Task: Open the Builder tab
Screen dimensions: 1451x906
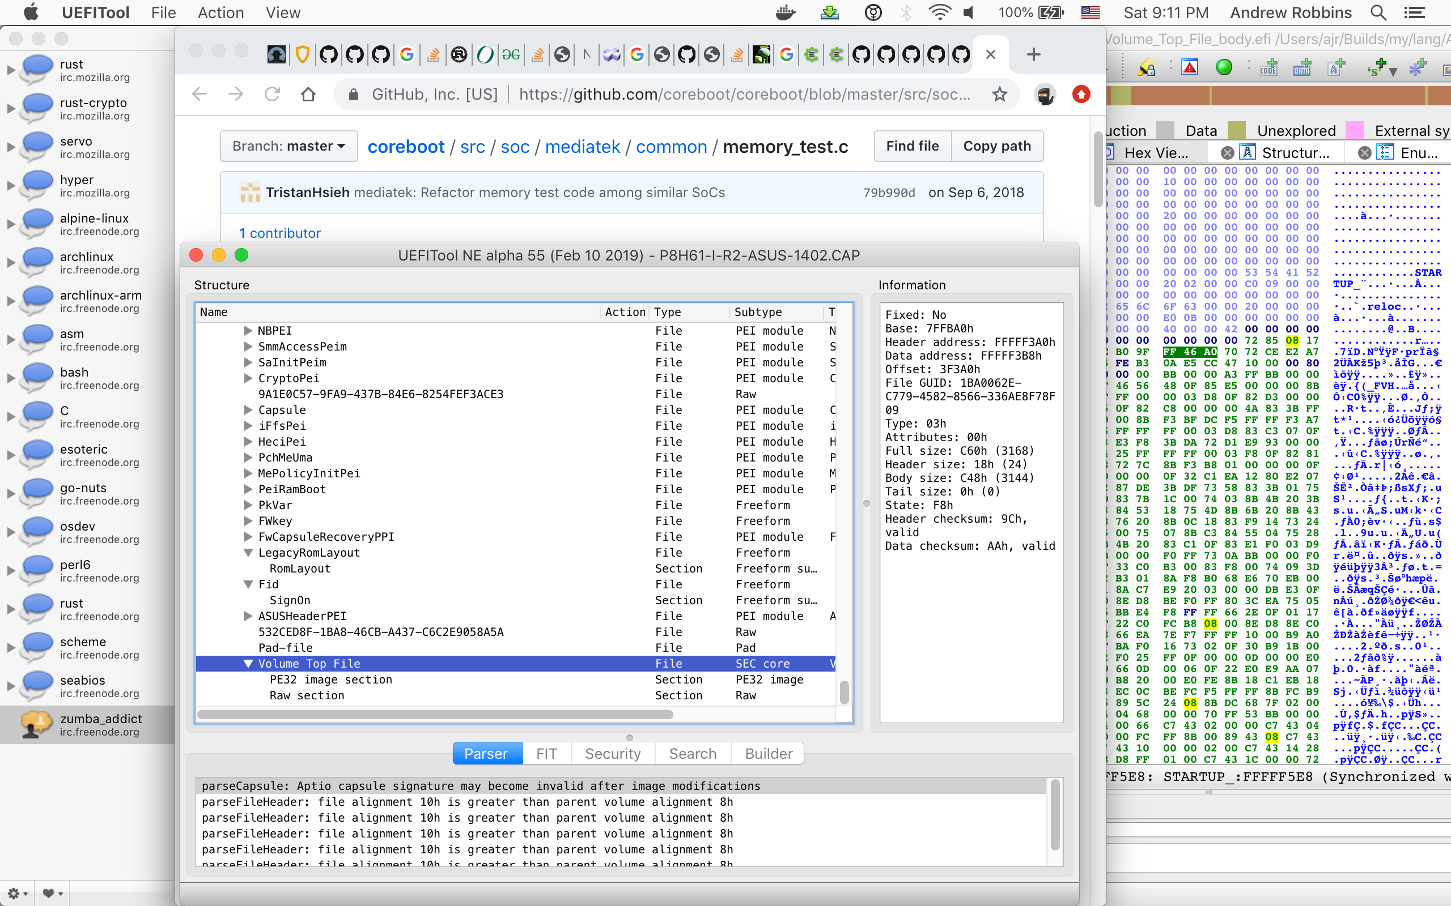Action: pyautogui.click(x=768, y=753)
